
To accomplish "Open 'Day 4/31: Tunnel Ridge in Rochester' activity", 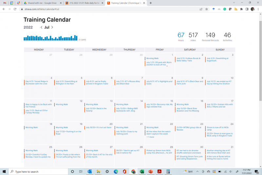I will point(36,83).
